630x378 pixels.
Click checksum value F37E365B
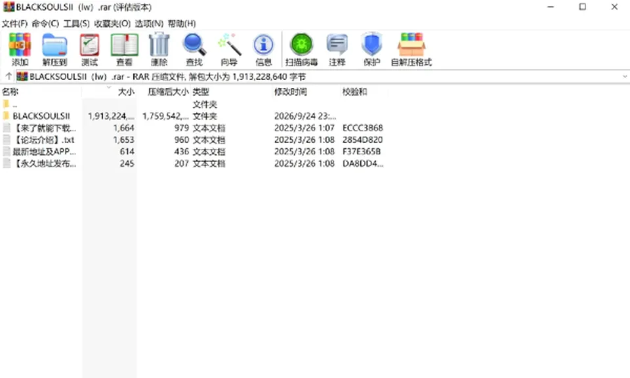point(362,152)
